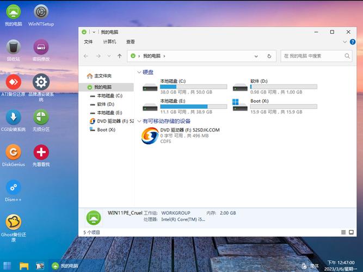Open the ATI备份还原 desktop icon
The width and height of the screenshot is (363, 272).
point(13,82)
